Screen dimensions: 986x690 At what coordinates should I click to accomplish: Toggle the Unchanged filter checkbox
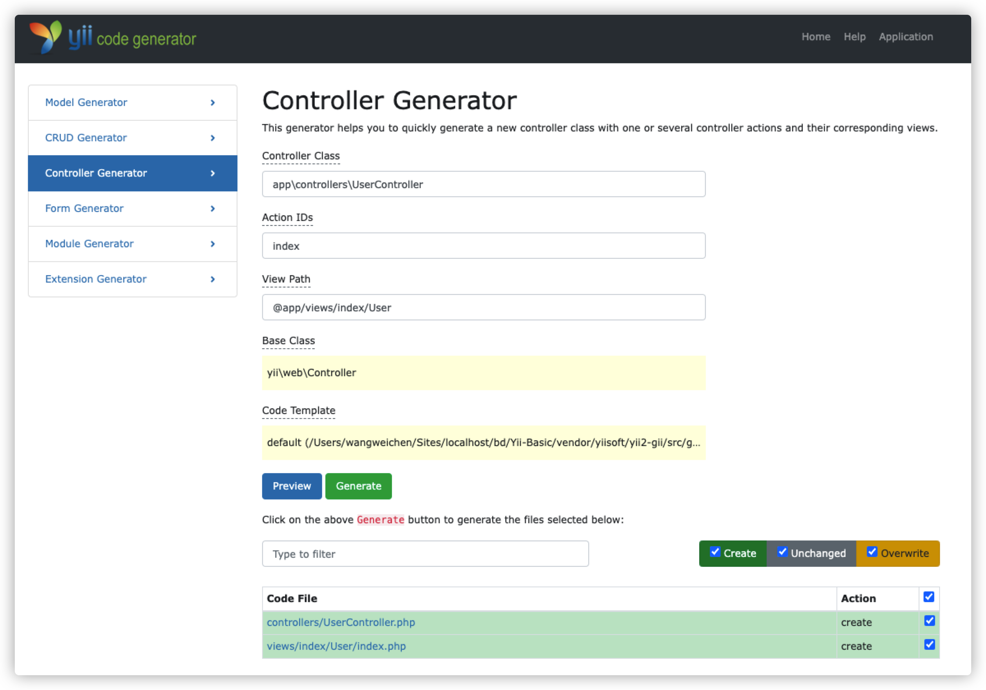pyautogui.click(x=783, y=552)
